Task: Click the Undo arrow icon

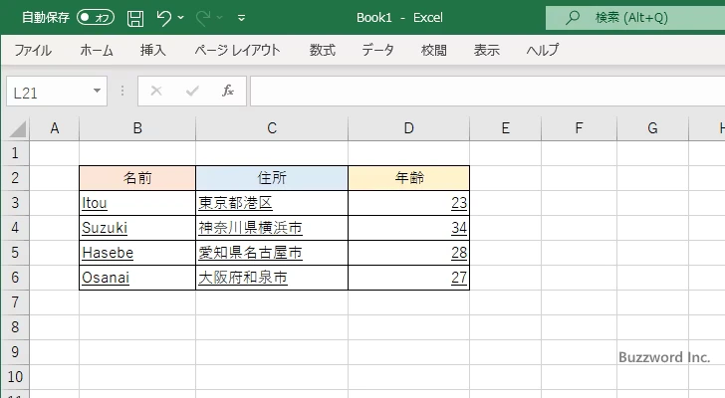Action: pyautogui.click(x=164, y=18)
